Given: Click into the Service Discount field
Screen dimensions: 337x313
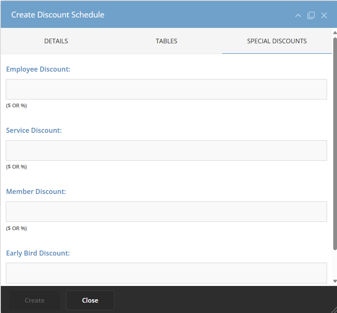Looking at the screenshot, I should pyautogui.click(x=166, y=151).
